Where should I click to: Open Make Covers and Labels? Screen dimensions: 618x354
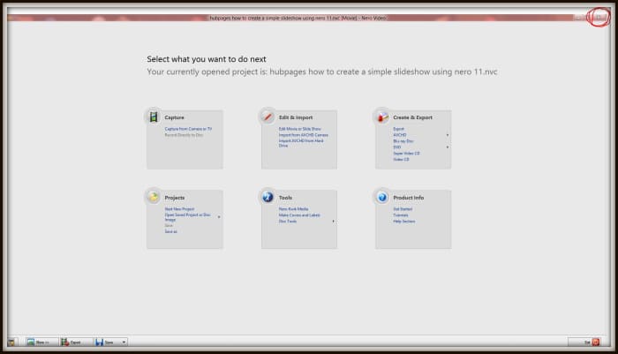click(299, 215)
